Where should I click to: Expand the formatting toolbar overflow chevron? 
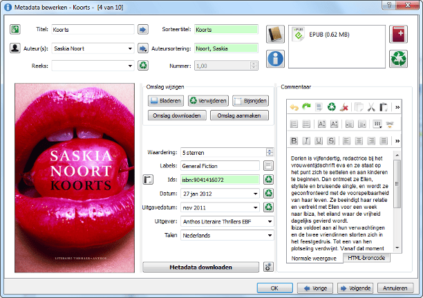click(x=397, y=141)
